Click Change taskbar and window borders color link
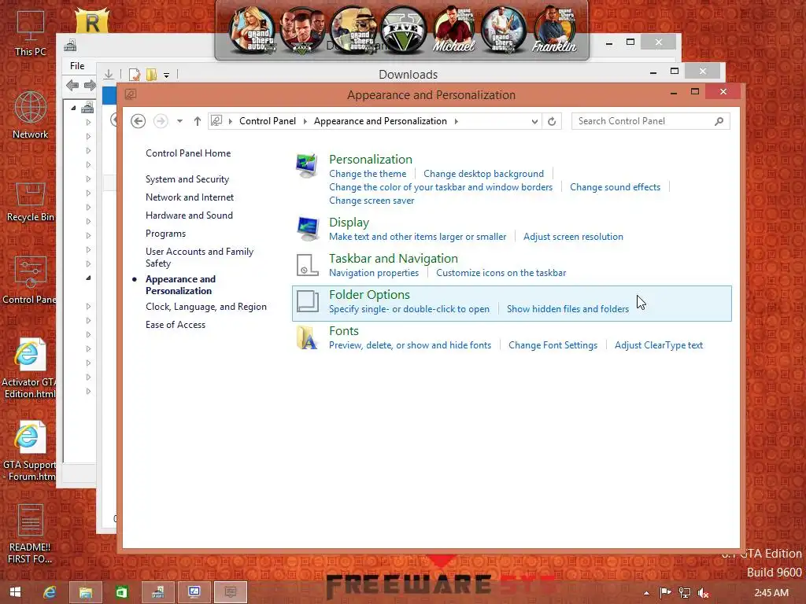This screenshot has width=806, height=604. point(441,187)
